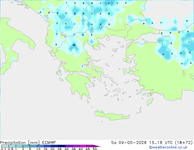Click the date 'Sa 09-05-2026'
Viewport: 194px width, 150px height.
pyautogui.click(x=129, y=143)
